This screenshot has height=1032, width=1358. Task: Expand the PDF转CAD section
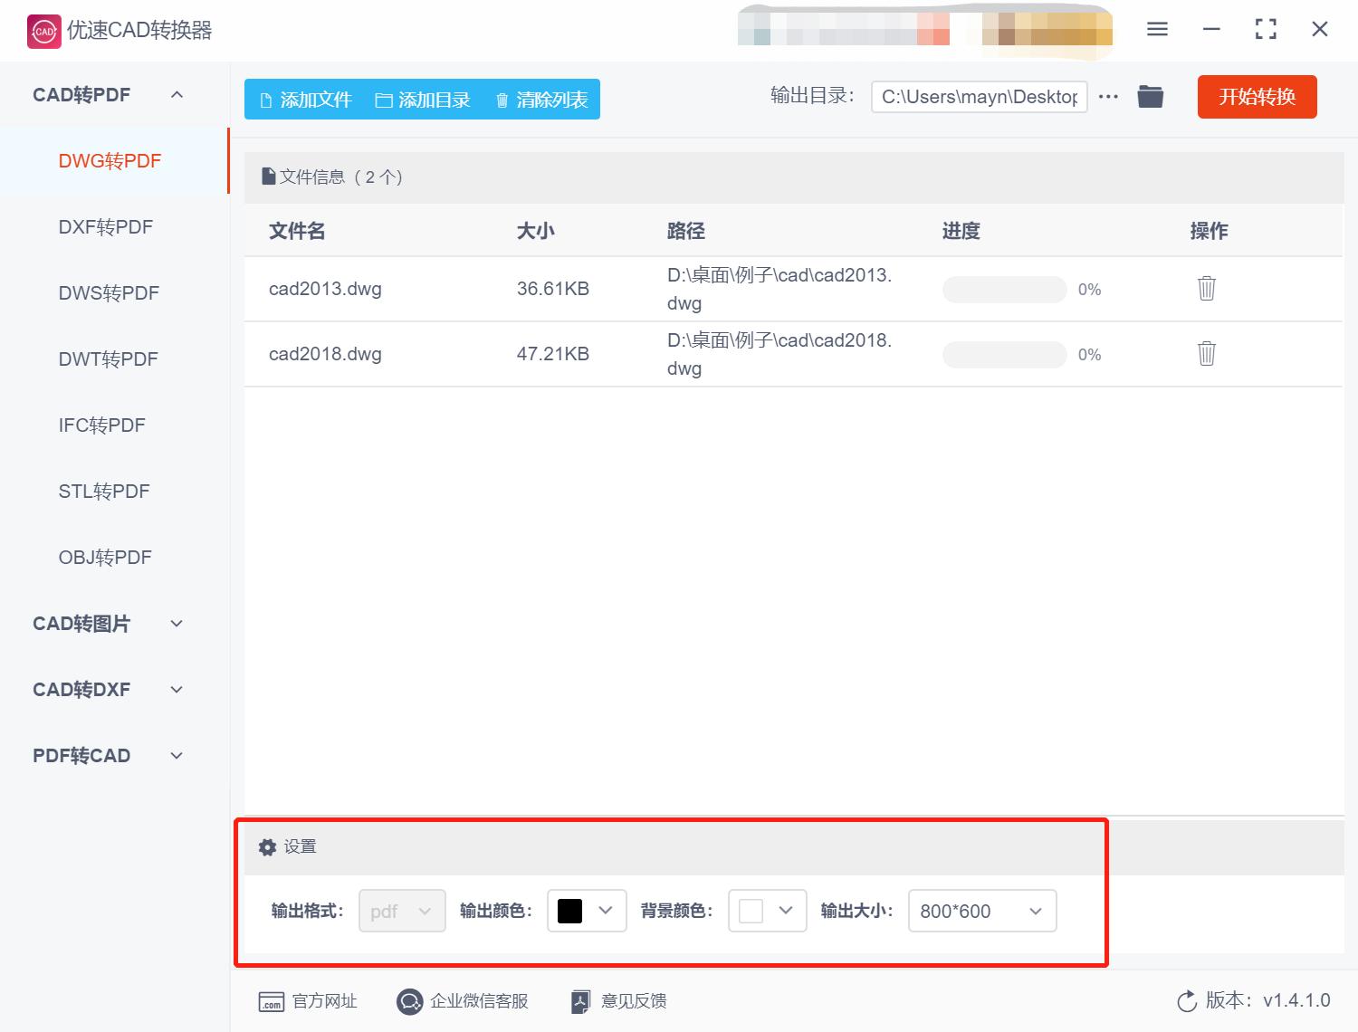click(176, 755)
